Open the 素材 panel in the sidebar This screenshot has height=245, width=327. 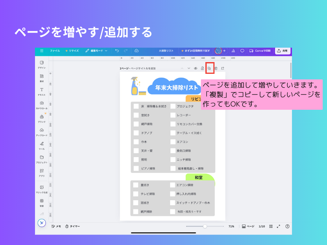point(42,78)
